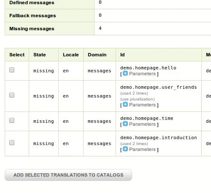Click messages domain in demo.homepage.introduction row
Screen dimensions: 211x193
click(100, 143)
